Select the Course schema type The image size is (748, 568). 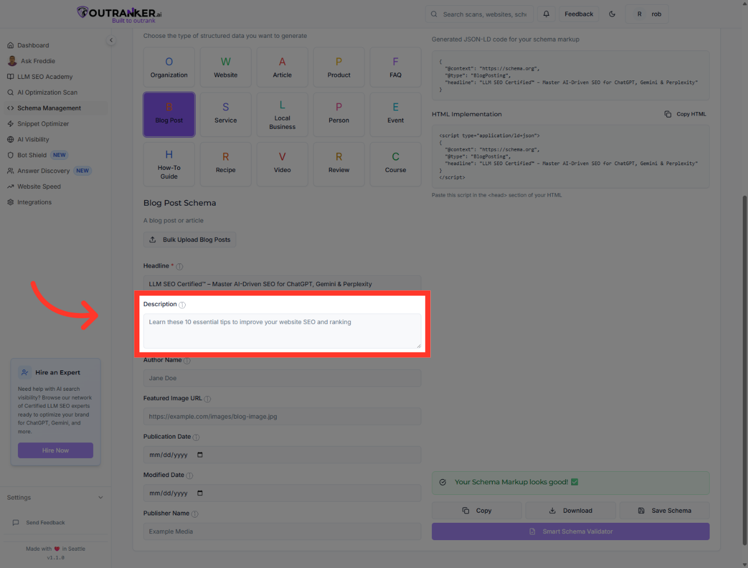click(x=396, y=164)
